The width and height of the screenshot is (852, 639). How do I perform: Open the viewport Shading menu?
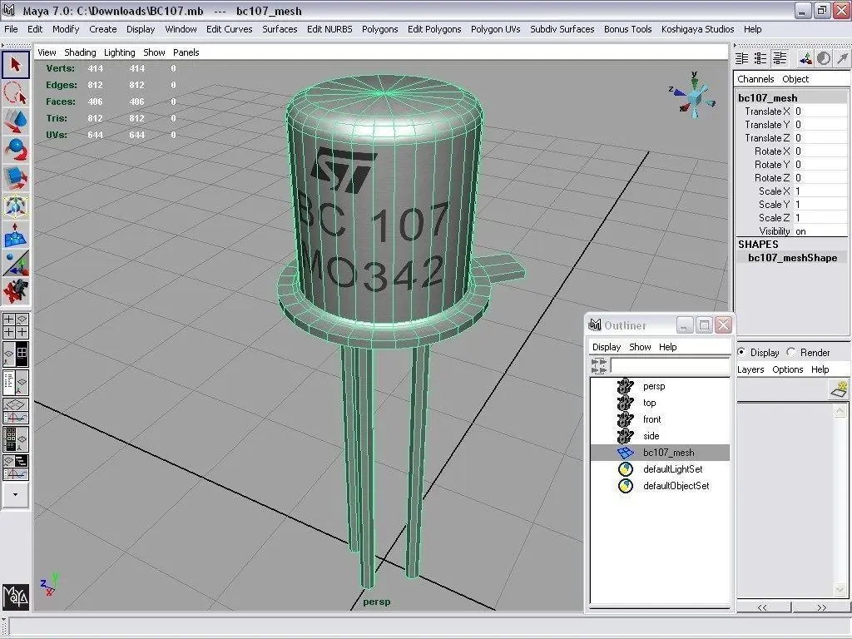[80, 52]
